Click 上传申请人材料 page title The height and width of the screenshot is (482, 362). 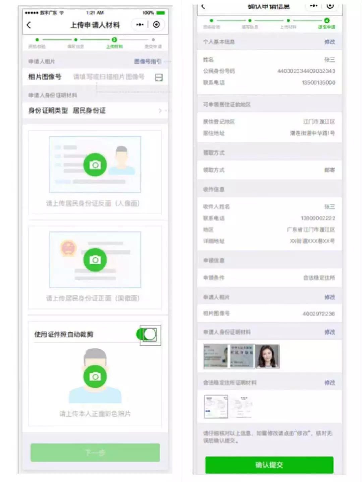pyautogui.click(x=95, y=25)
